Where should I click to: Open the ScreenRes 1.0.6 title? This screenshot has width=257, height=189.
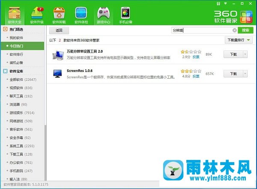pos(80,71)
